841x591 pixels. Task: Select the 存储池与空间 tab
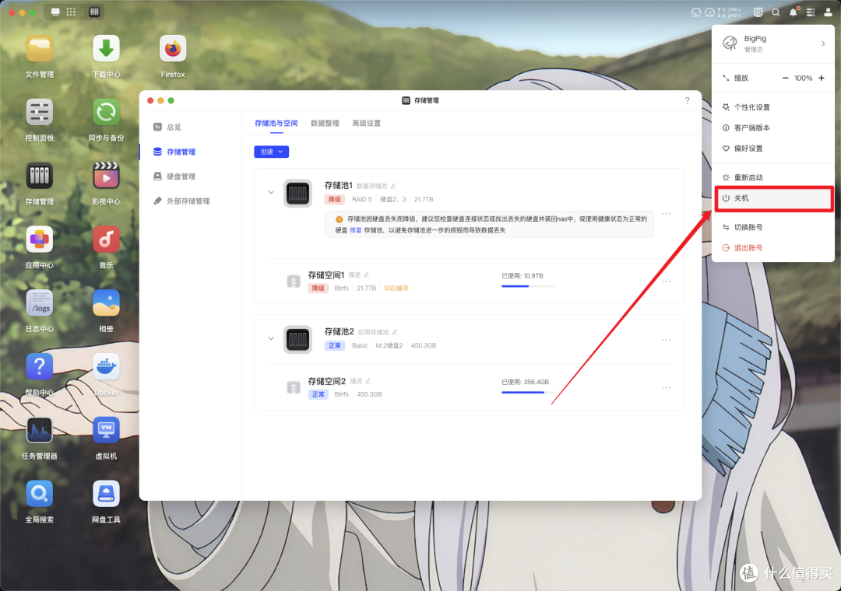pos(276,123)
